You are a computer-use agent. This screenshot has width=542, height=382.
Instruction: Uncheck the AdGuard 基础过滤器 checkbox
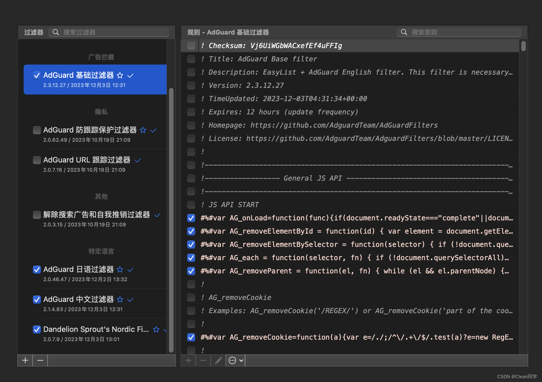click(x=37, y=75)
